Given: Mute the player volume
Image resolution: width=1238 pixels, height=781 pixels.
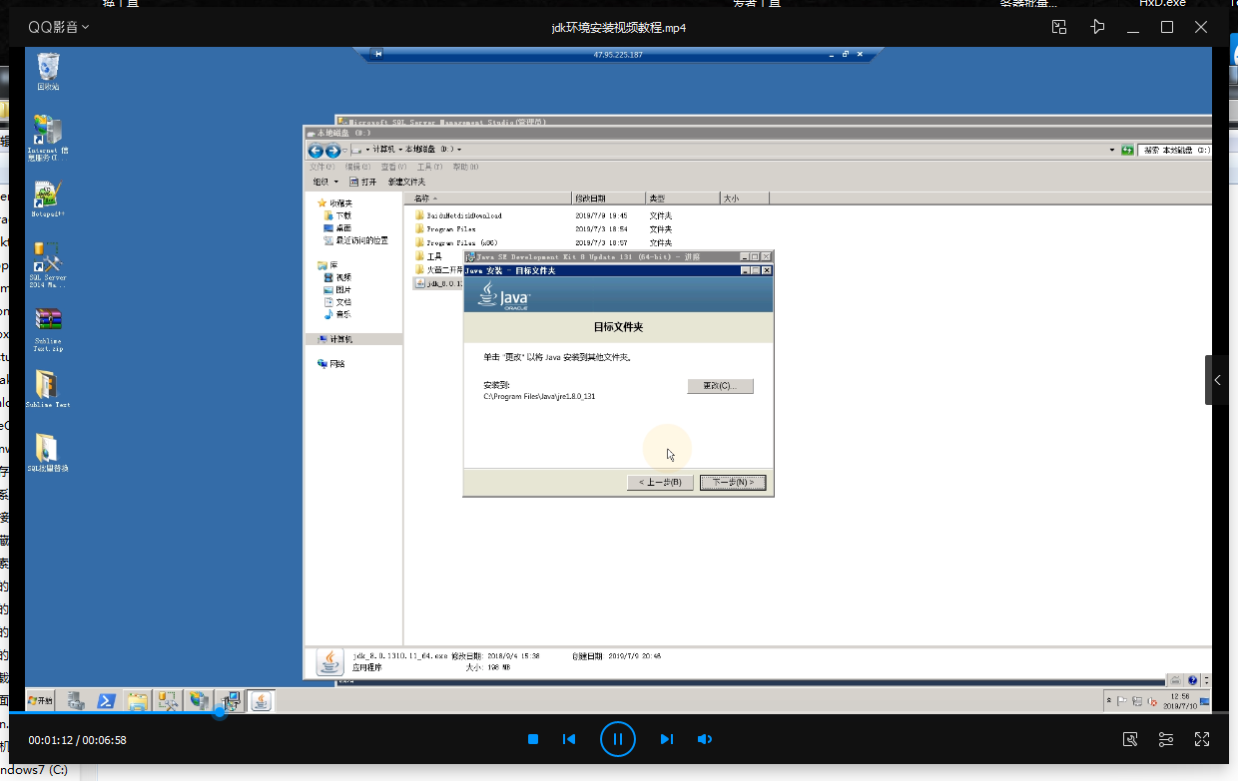Looking at the screenshot, I should tap(704, 739).
